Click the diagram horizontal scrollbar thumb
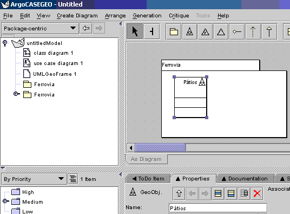Screen dimensions: 290x214 (x=160, y=148)
